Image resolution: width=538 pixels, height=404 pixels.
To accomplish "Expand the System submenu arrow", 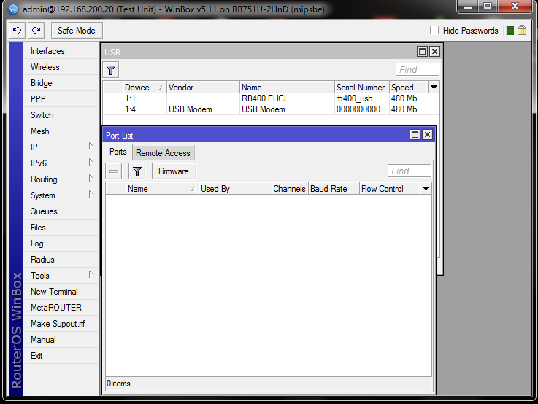I will pyautogui.click(x=91, y=194).
